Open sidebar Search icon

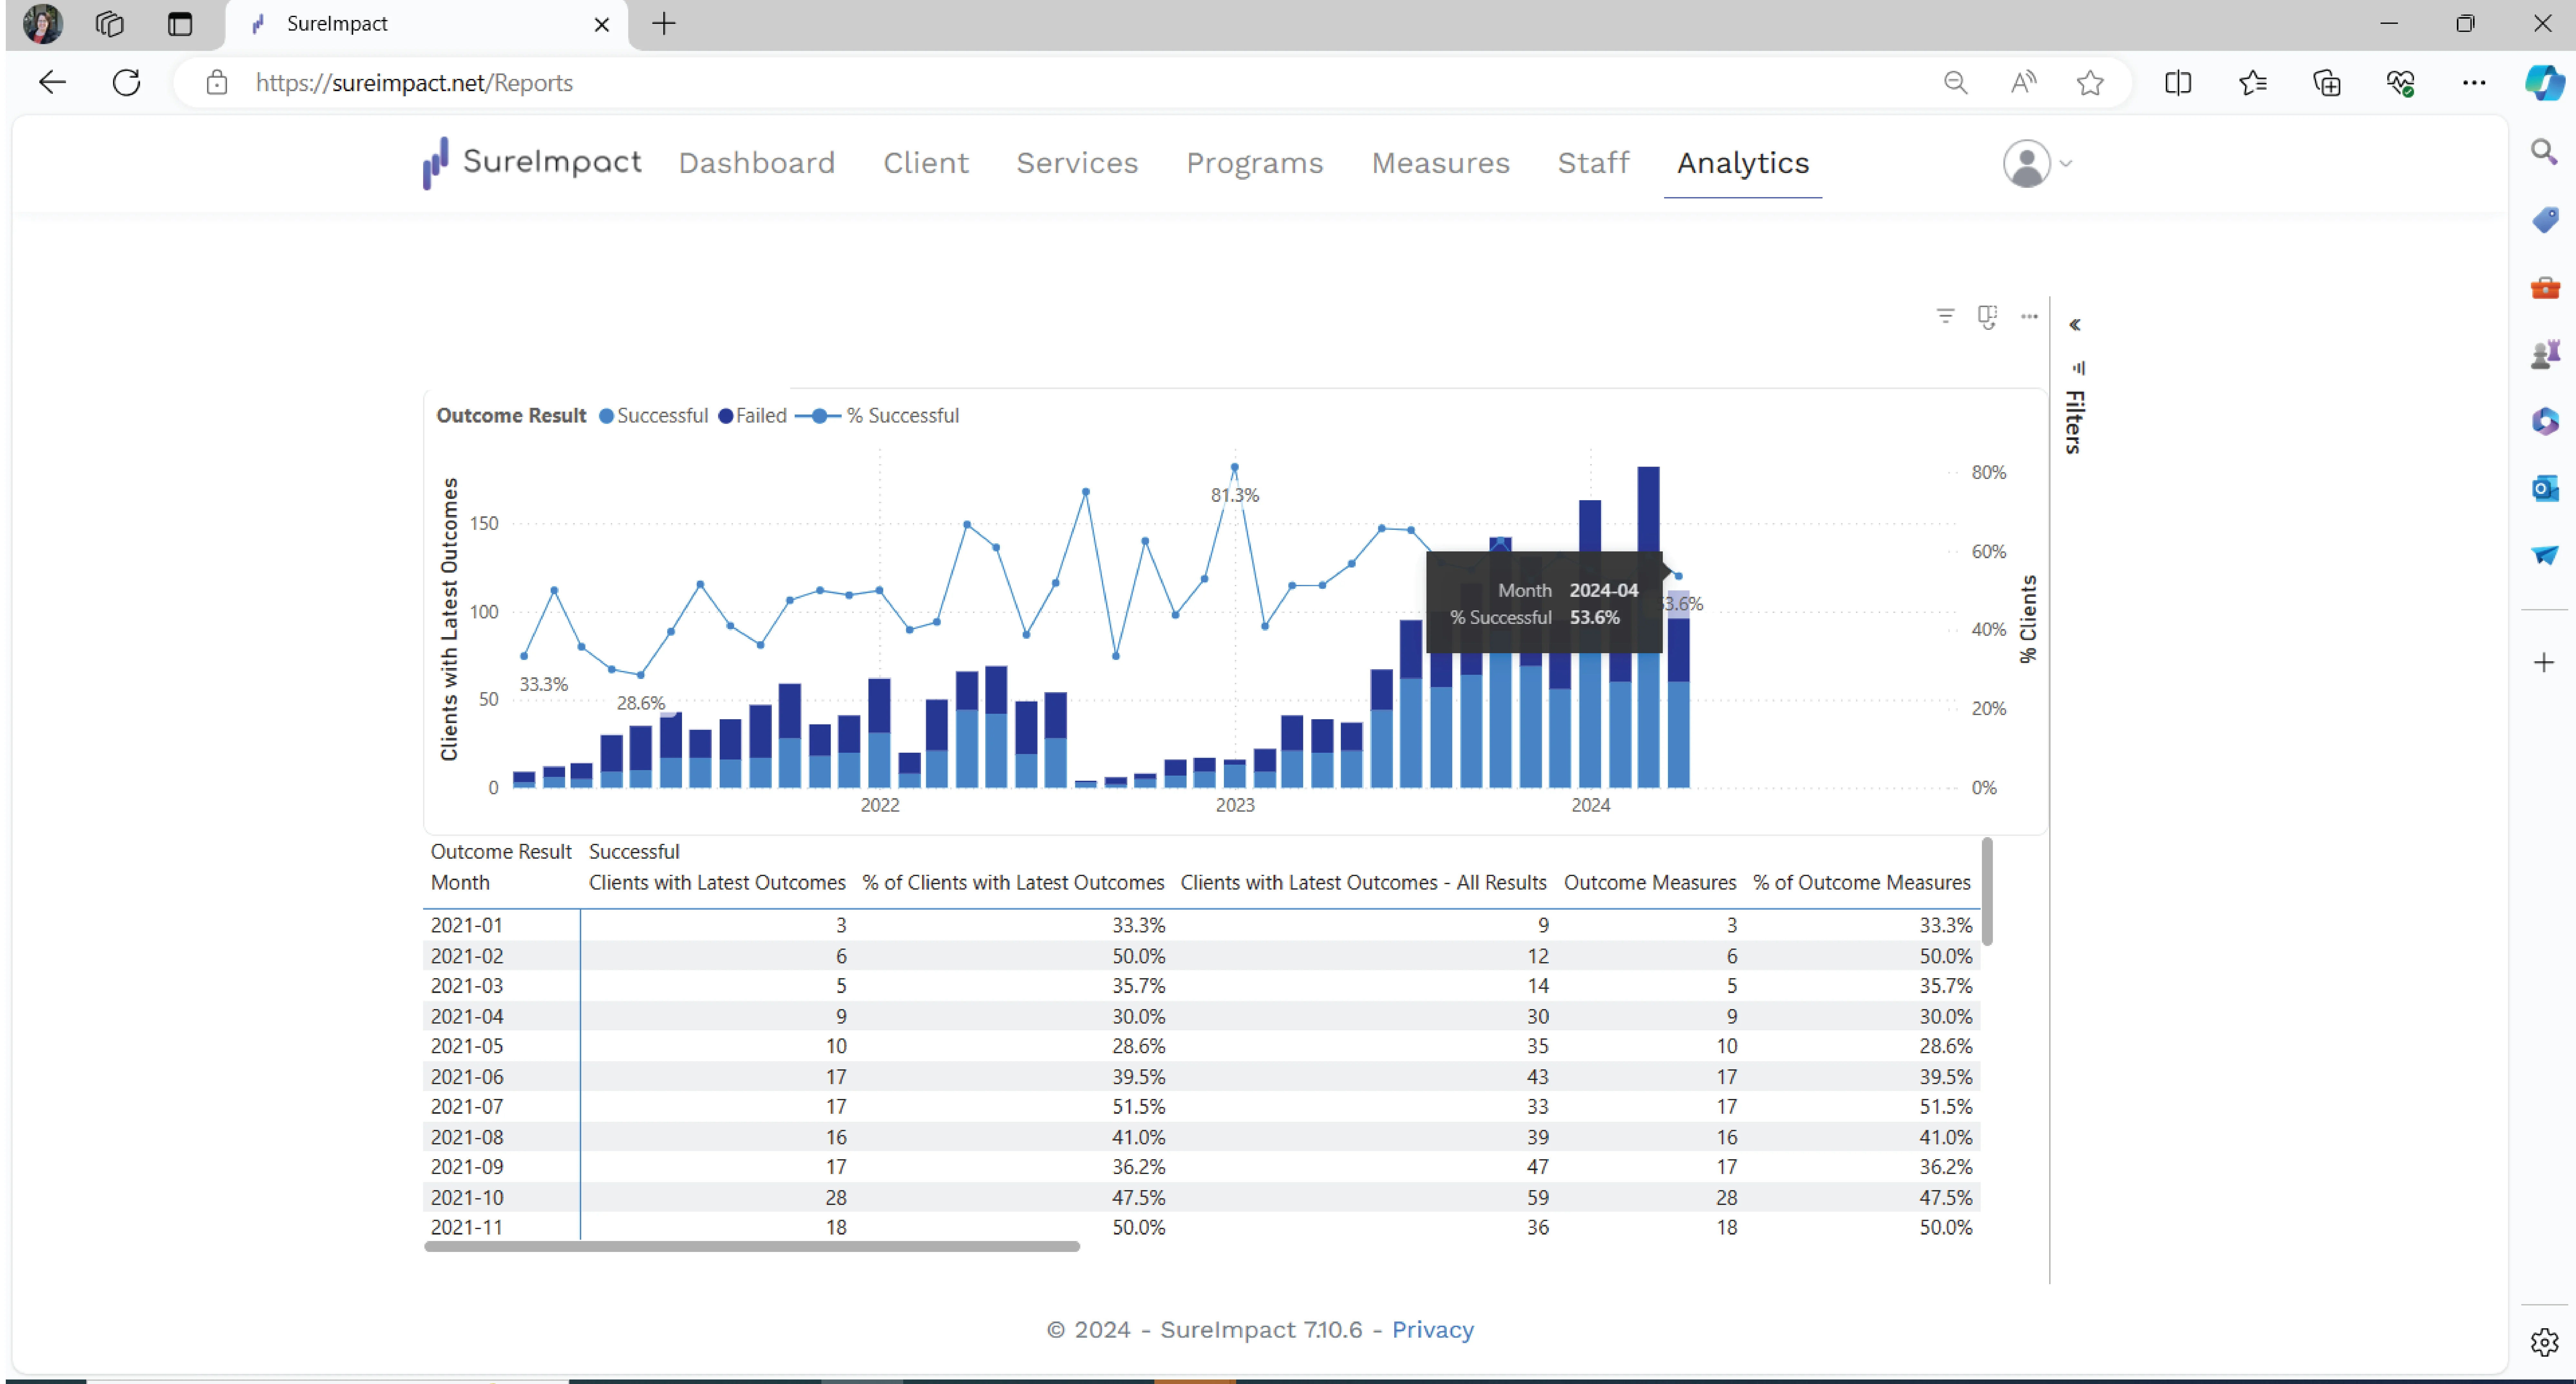(2544, 152)
